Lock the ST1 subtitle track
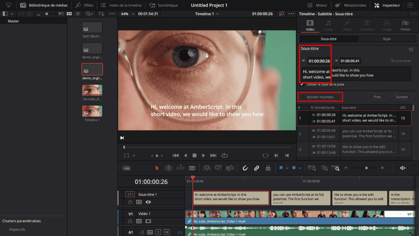419x236 pixels. (x=130, y=202)
